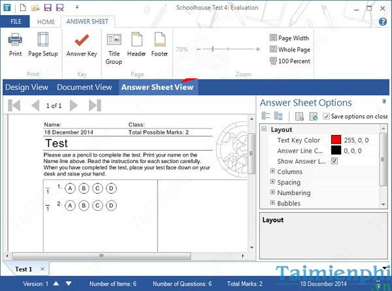392x291 pixels.
Task: Set zoom to 100 Percent
Action: (290, 61)
